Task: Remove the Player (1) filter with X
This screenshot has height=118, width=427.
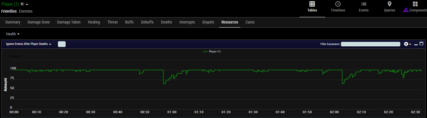Action: point(22,4)
